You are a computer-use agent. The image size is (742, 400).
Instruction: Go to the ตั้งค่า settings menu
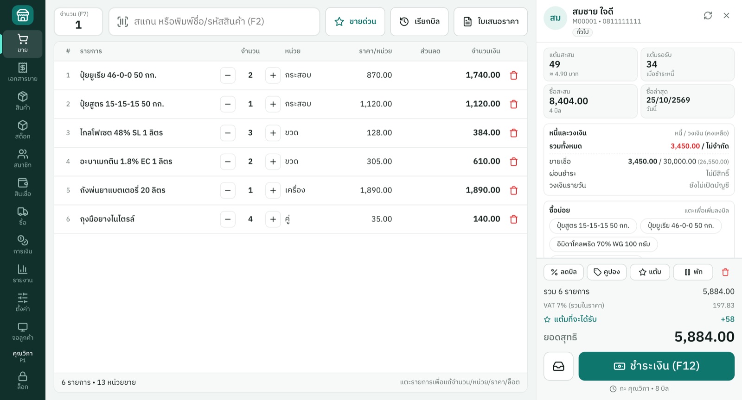pos(23,302)
